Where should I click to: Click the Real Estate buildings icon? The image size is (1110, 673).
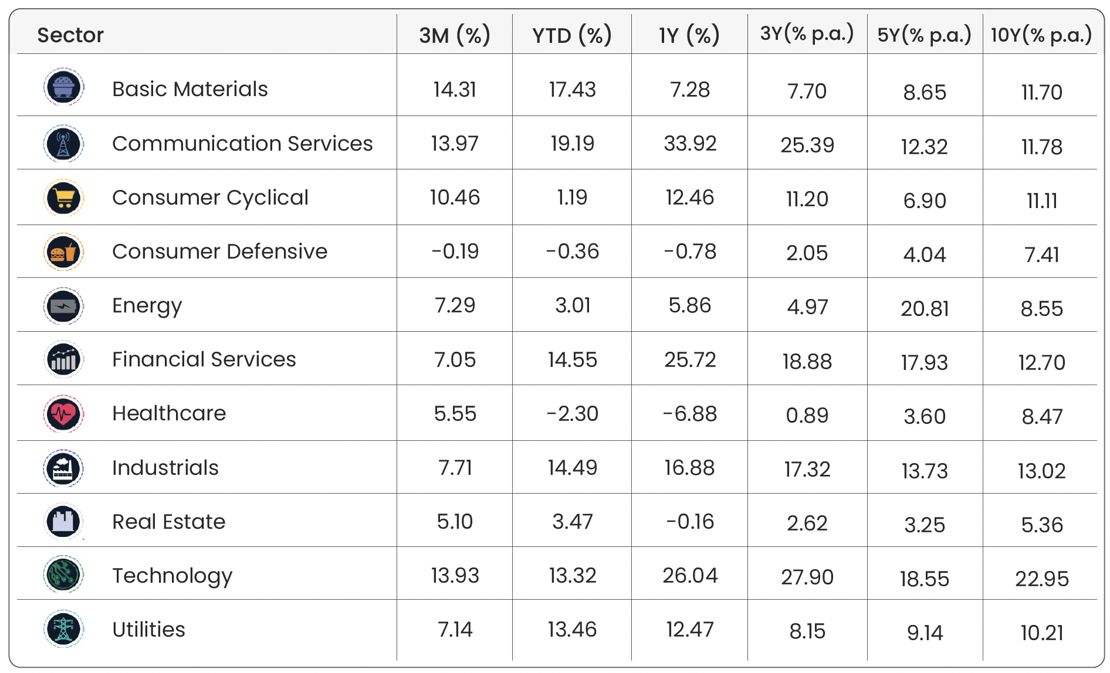pos(63,521)
